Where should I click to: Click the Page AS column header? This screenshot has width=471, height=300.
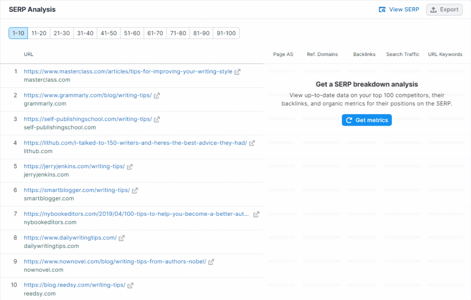coord(283,54)
